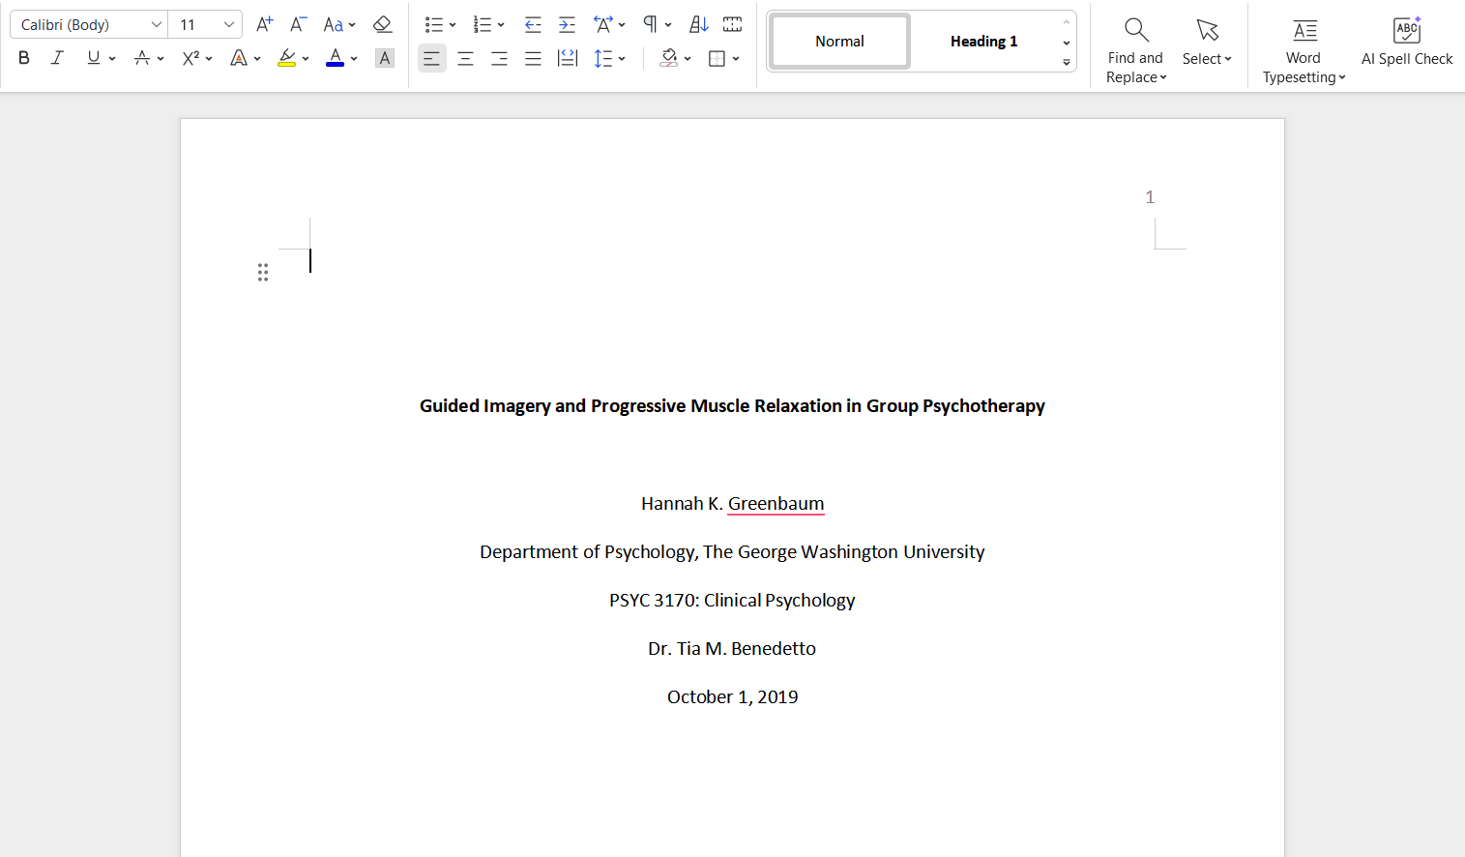Center align the text
Screen dimensions: 1465x857
[465, 59]
